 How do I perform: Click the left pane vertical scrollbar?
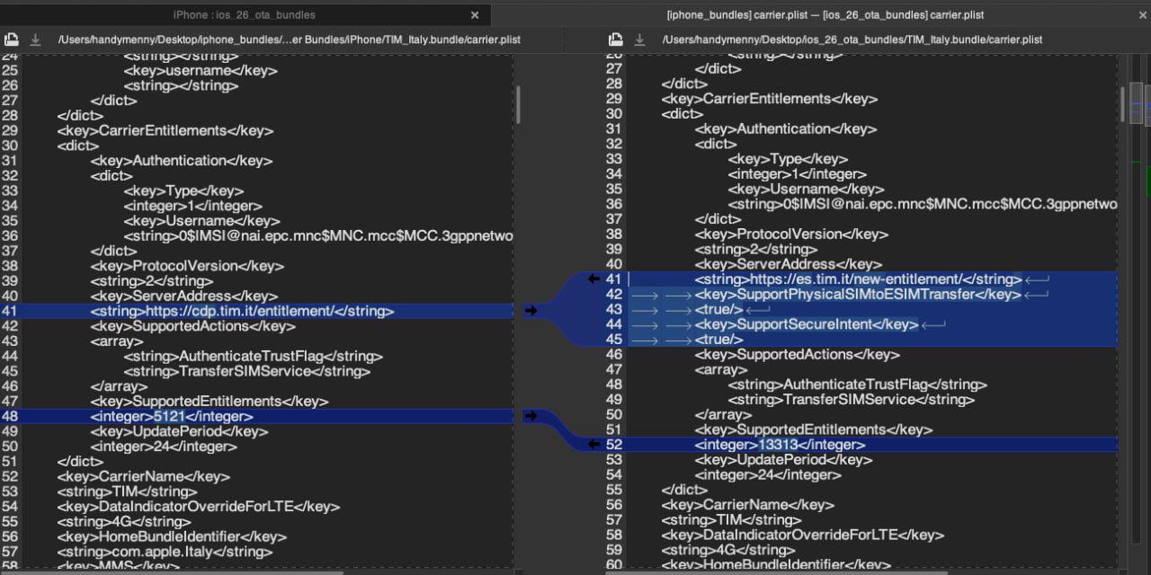pyautogui.click(x=517, y=105)
